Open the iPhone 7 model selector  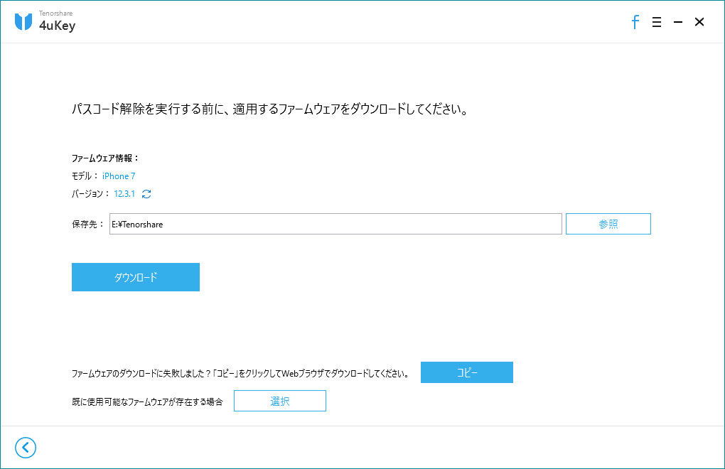[118, 176]
